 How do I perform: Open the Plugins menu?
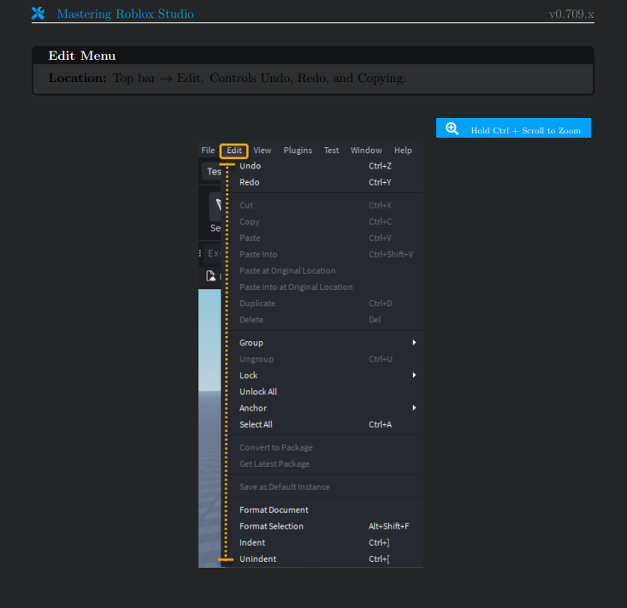point(298,151)
